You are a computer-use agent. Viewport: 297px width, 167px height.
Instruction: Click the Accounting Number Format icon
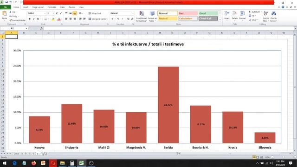(112, 19)
